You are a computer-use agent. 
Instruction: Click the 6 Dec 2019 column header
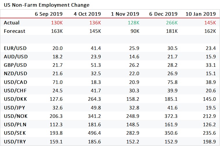[x=163, y=14]
